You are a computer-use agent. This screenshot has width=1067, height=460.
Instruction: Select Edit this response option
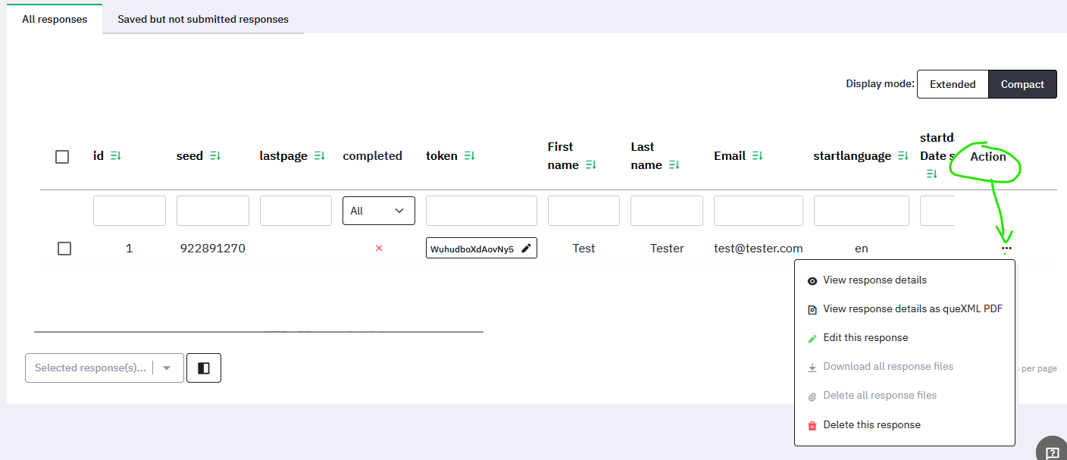[865, 338]
